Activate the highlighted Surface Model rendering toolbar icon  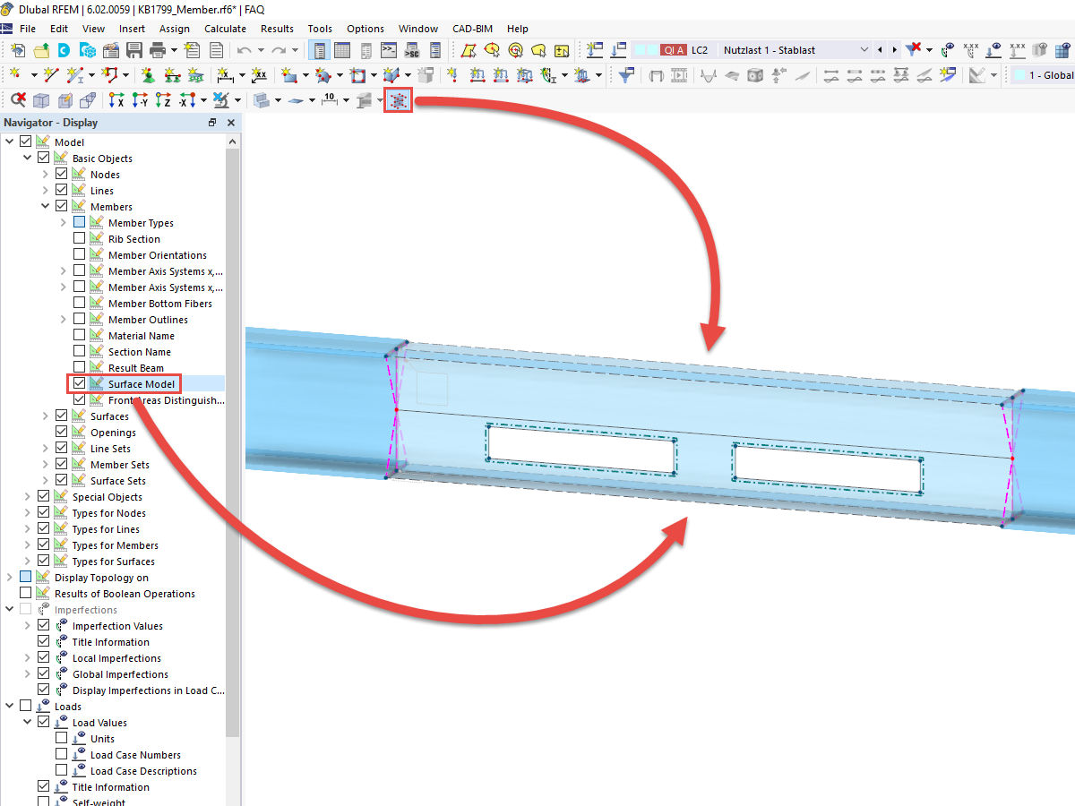click(398, 100)
